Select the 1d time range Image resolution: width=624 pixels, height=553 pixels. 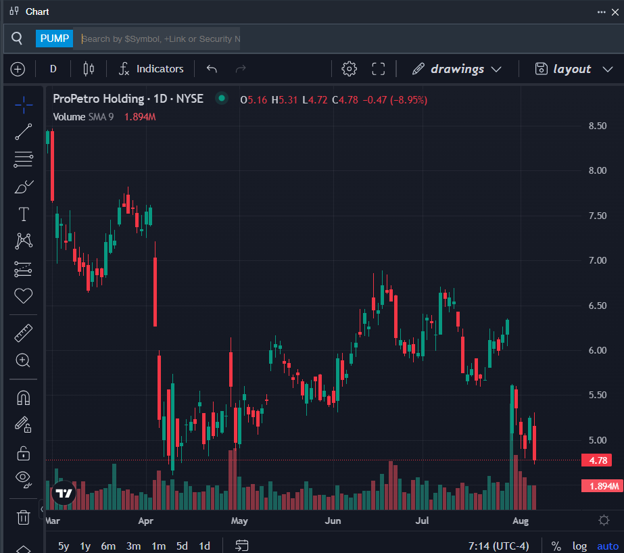[x=205, y=546]
